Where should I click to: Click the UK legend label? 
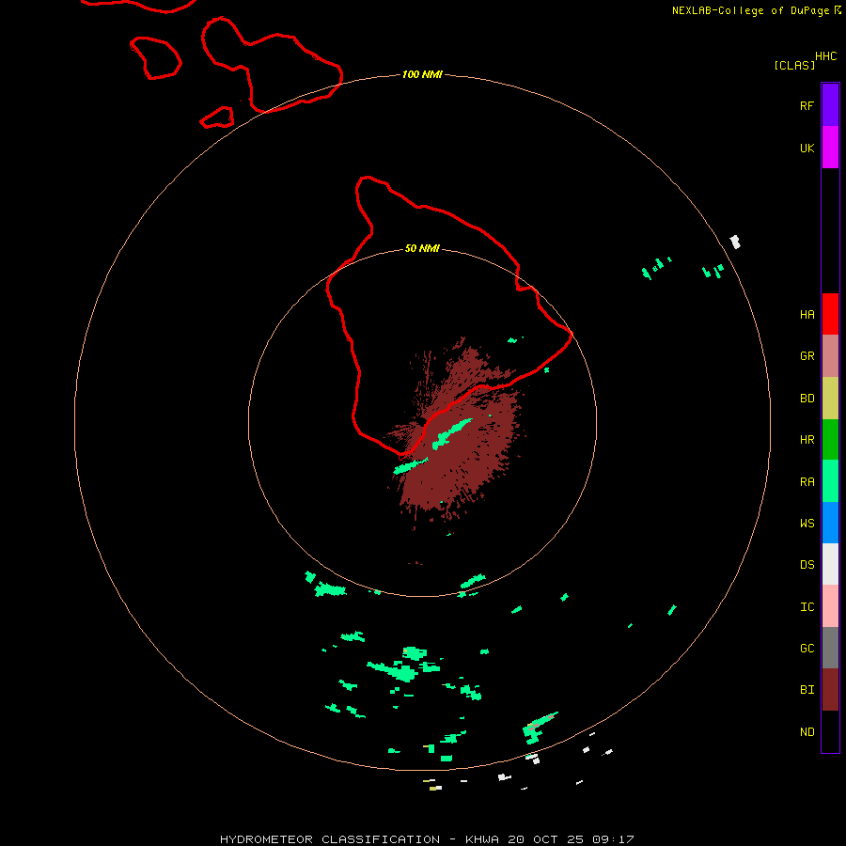coord(807,148)
